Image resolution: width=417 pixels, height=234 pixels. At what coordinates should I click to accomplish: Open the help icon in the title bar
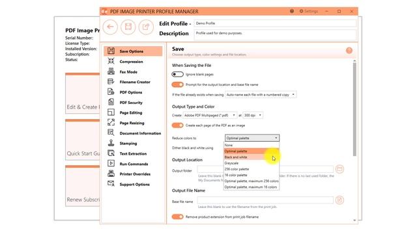[292, 11]
